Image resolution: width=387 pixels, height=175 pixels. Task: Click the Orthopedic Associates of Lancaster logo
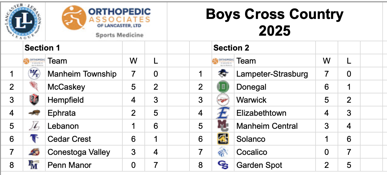coord(106,21)
